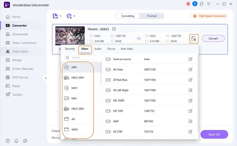
Task: Click the Add Files icon
Action: tap(55, 16)
